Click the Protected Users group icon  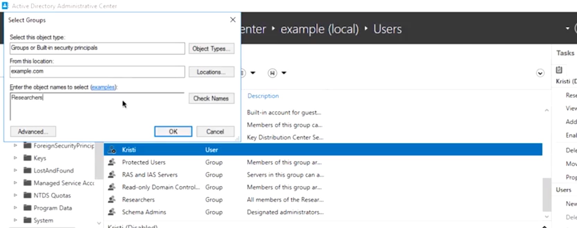tap(112, 162)
